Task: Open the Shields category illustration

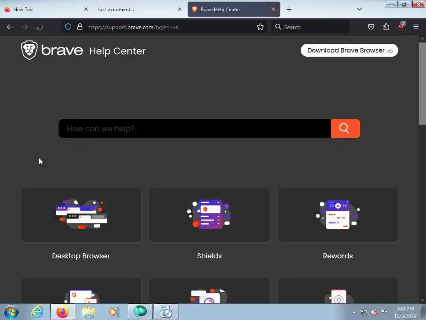Action: click(209, 215)
